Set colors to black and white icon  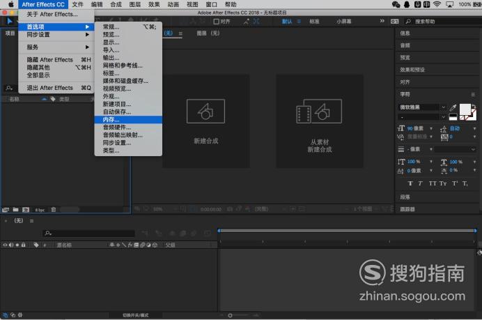point(453,117)
